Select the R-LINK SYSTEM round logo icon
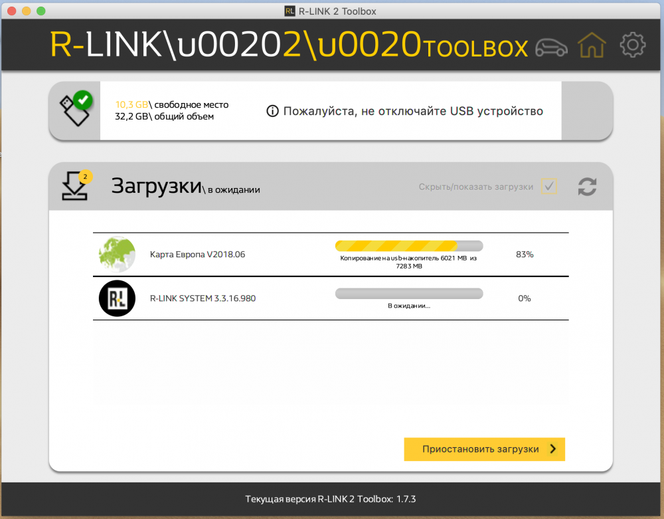This screenshot has width=664, height=519. 117,298
